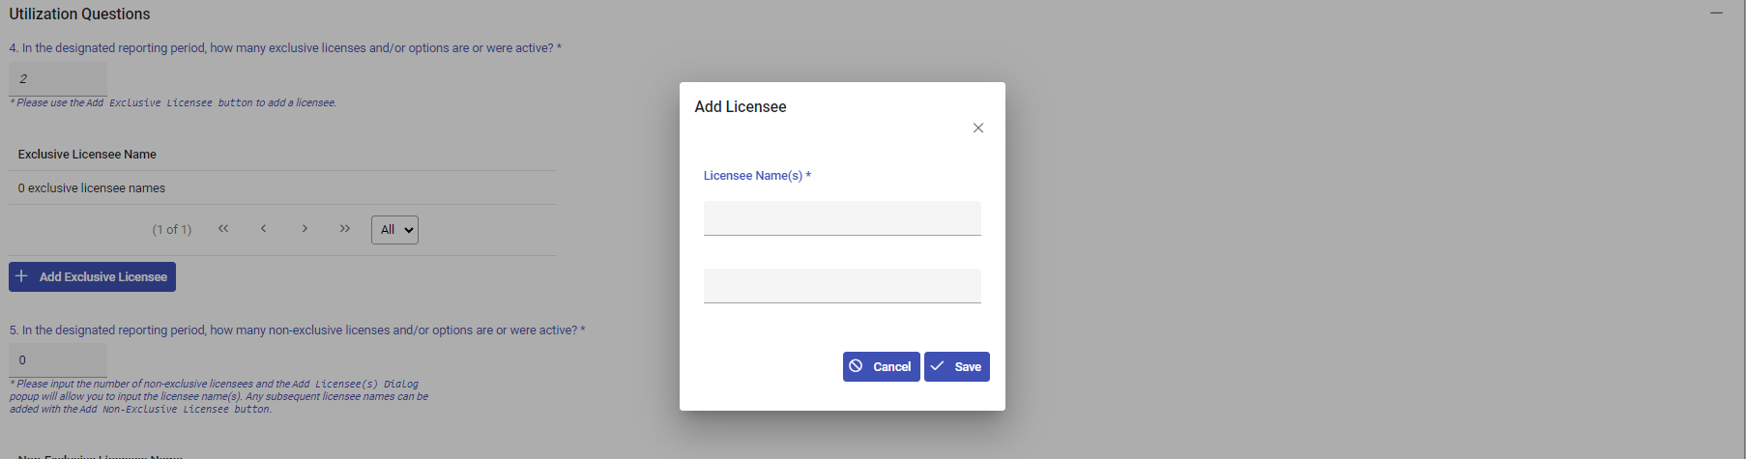Open the 'All' rows-per-page dropdown
1746x459 pixels.
[x=394, y=230]
